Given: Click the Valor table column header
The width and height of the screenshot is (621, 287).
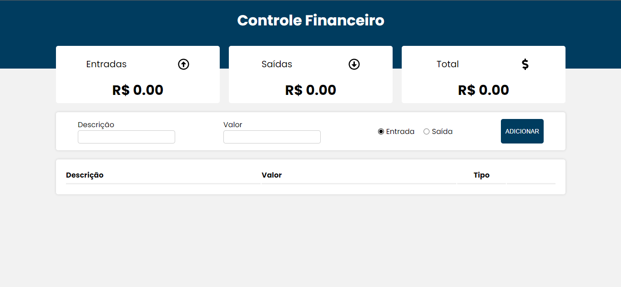Looking at the screenshot, I should pyautogui.click(x=272, y=175).
